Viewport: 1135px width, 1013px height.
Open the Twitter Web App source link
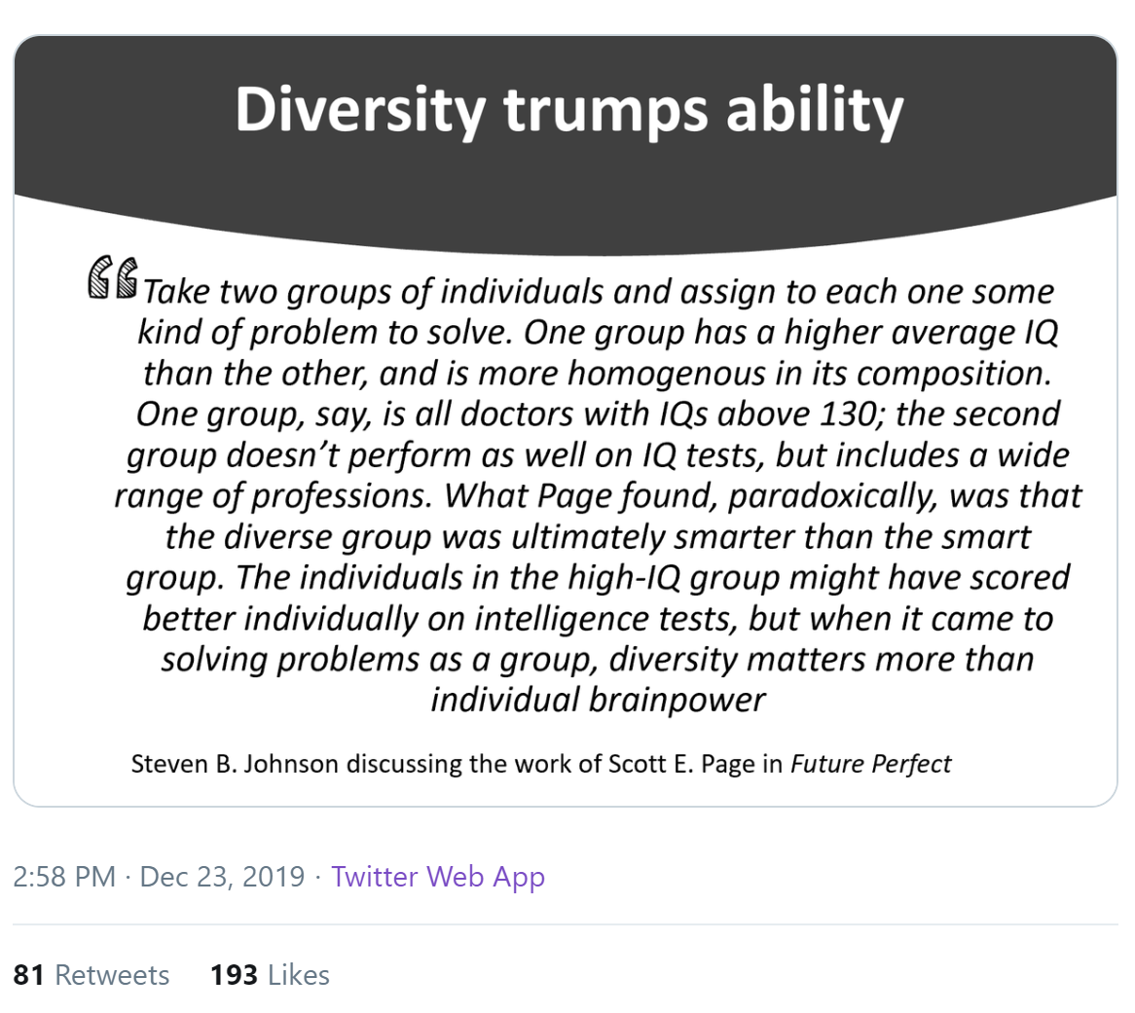coord(438,876)
